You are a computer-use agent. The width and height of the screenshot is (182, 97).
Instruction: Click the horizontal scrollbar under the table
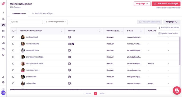[x=83, y=90]
